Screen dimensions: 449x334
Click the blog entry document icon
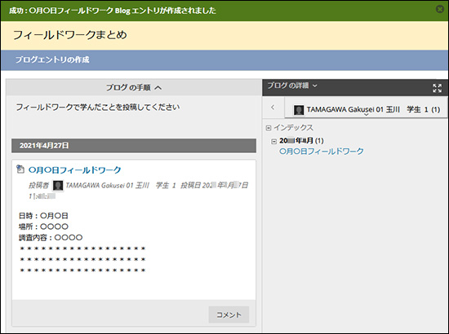20,169
